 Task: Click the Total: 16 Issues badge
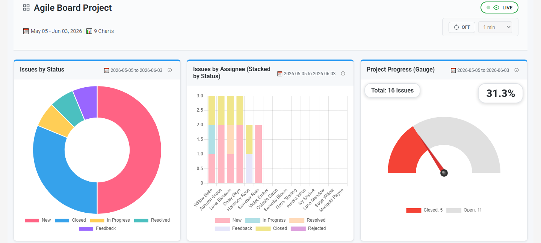392,90
